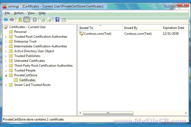Screen dimensions: 191x127
Task: Click the horizontal scrollbar thumb
Action: [108, 113]
